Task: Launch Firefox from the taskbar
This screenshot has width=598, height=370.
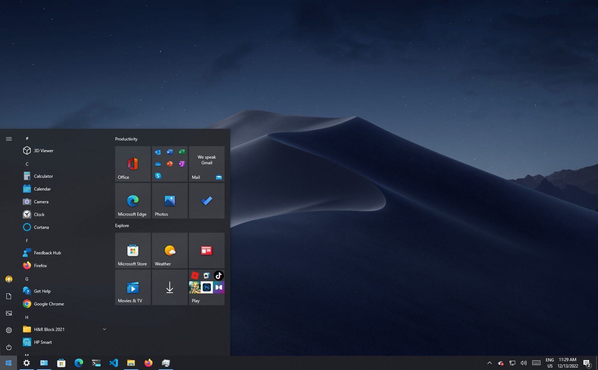Action: pyautogui.click(x=148, y=363)
